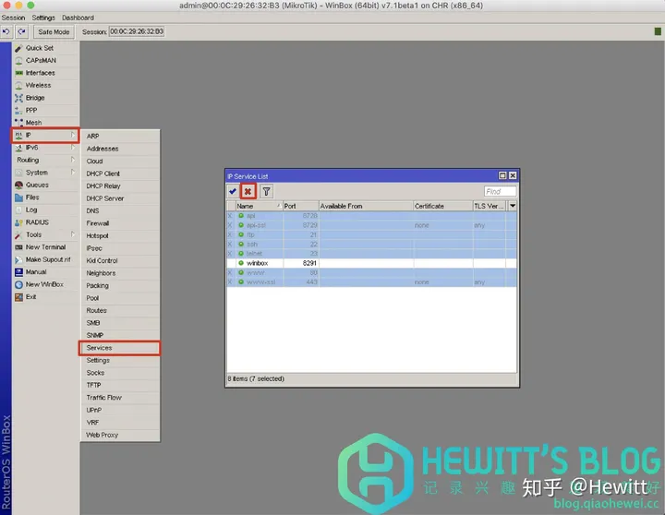The height and width of the screenshot is (515, 665).
Task: Select the api service row
Action: 371,216
